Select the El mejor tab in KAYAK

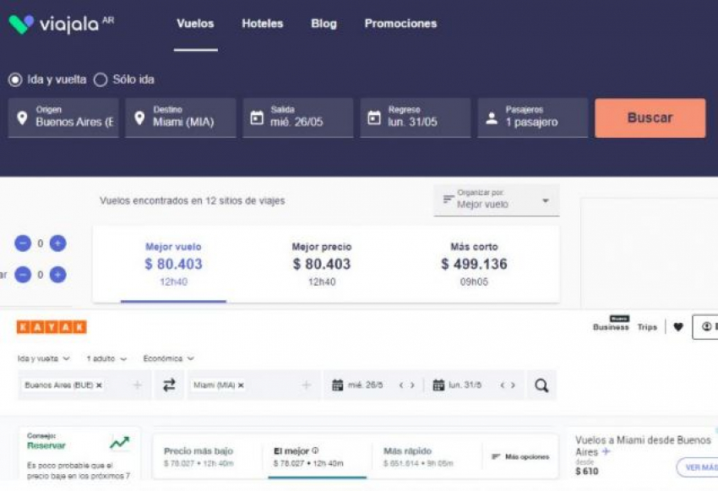click(x=317, y=456)
